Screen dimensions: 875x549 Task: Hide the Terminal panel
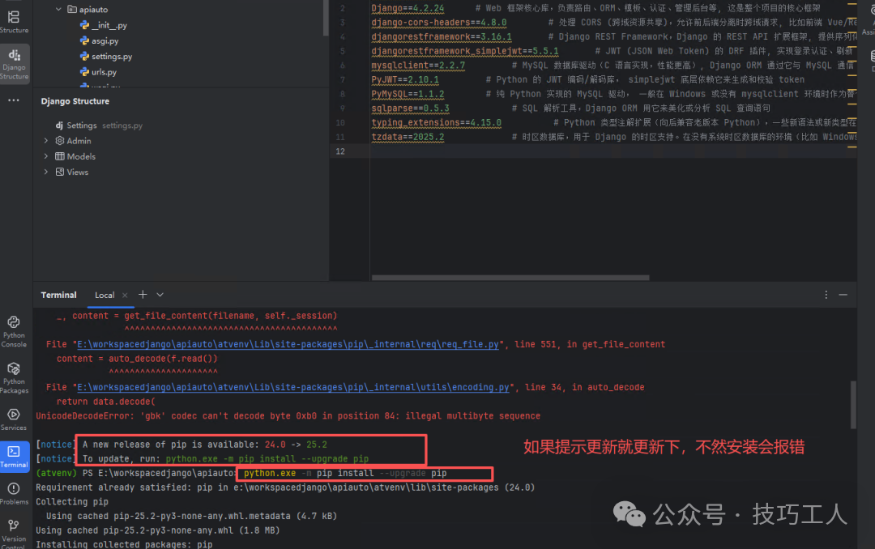click(x=843, y=295)
